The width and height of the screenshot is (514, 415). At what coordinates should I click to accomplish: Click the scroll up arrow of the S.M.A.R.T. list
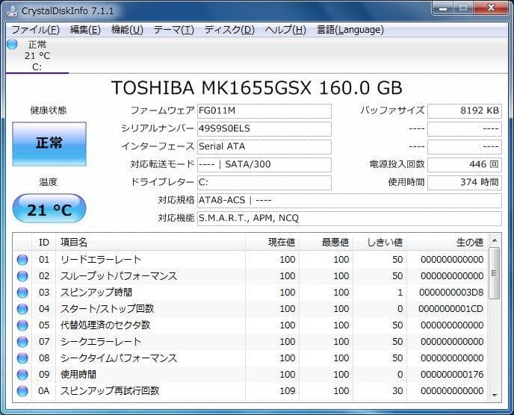point(495,241)
